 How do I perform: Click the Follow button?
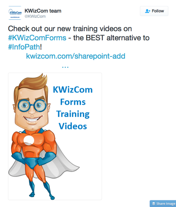point(154,11)
